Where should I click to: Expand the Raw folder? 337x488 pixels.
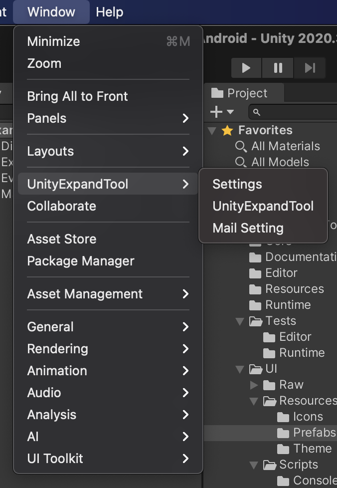254,385
